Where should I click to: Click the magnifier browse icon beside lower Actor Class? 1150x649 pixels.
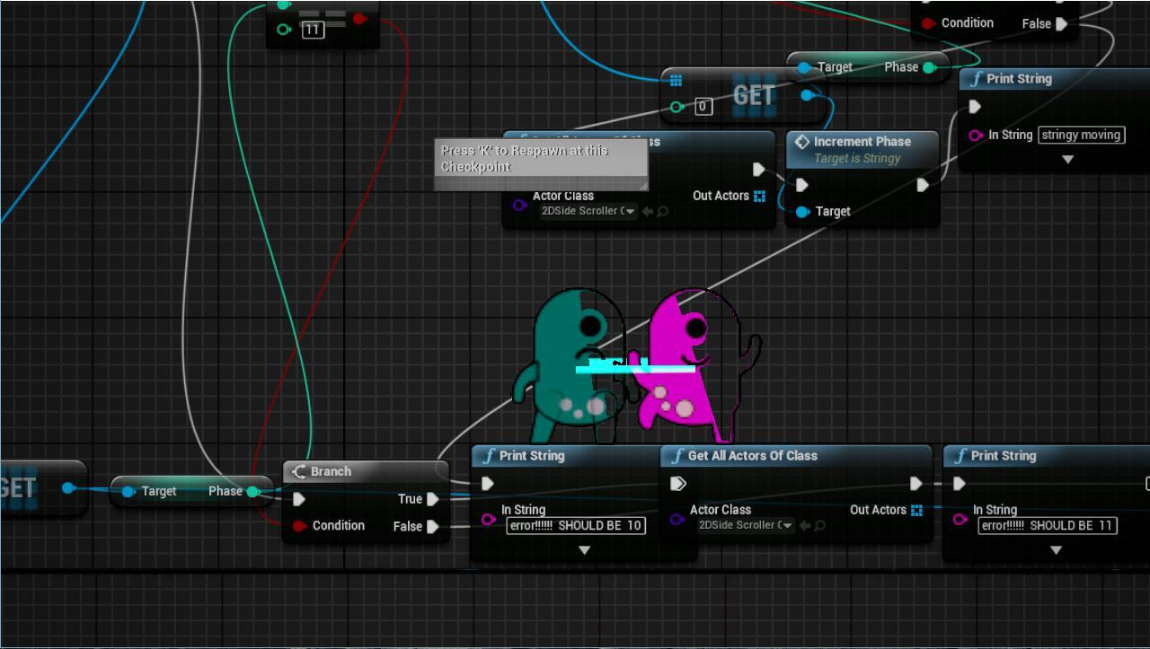click(819, 525)
